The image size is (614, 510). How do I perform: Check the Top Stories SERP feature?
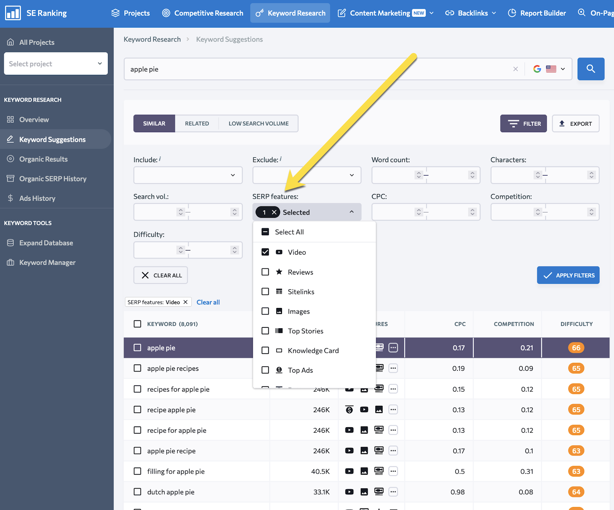tap(265, 331)
